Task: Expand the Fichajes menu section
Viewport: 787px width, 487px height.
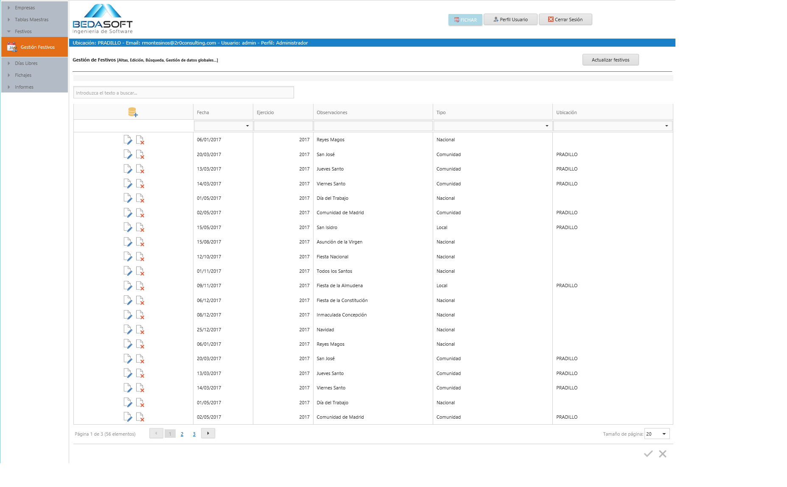Action: click(23, 75)
